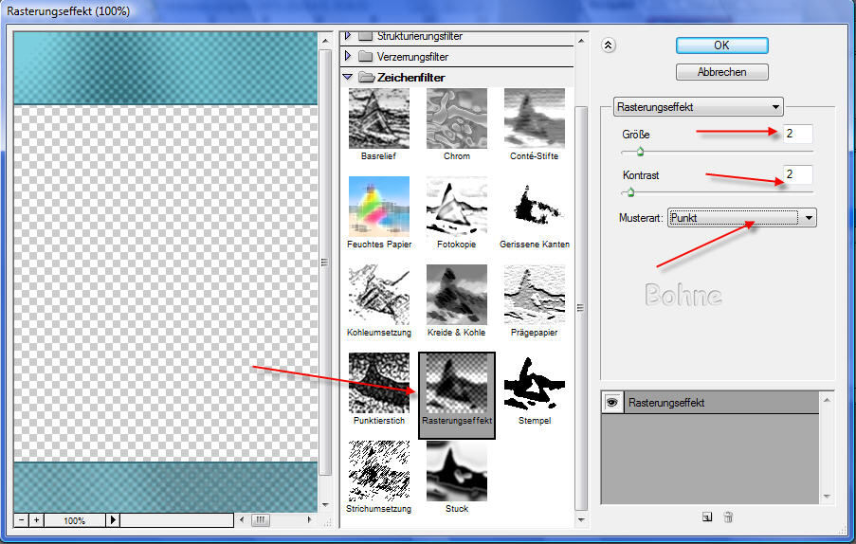
Task: Click the new effect layer icon
Action: pos(706,517)
